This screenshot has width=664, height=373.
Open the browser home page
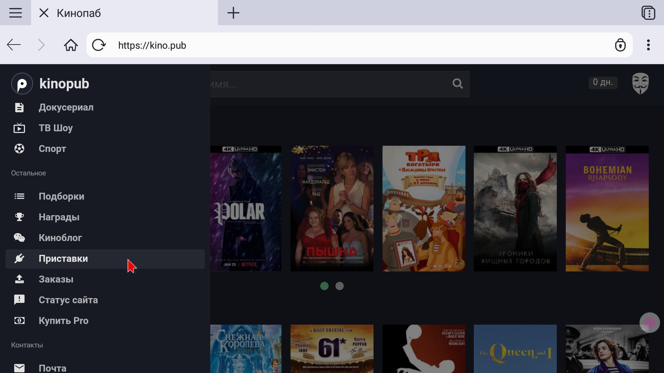click(x=71, y=45)
